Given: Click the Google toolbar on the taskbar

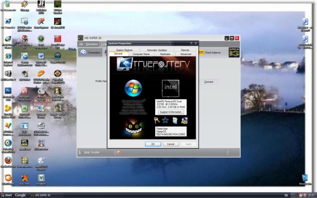Looking at the screenshot, I should 20,195.
